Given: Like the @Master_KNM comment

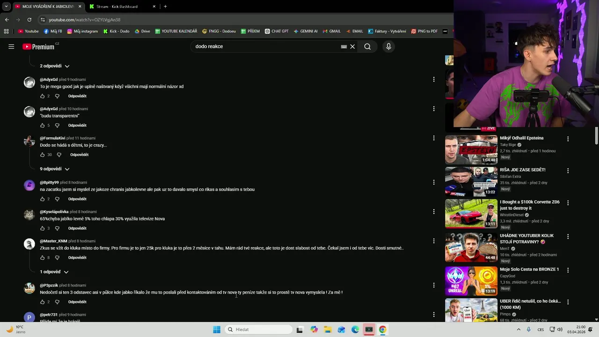Looking at the screenshot, I should (x=43, y=257).
